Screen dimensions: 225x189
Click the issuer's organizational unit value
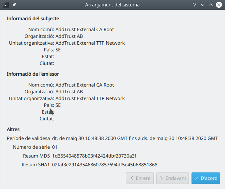[90, 98]
